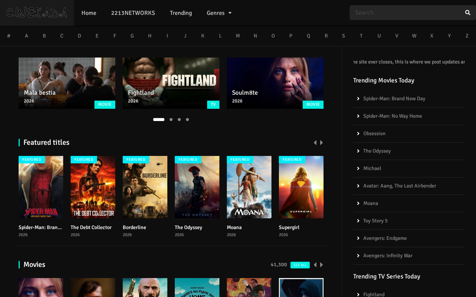Image resolution: width=476 pixels, height=297 pixels.
Task: Open the Mala bestia slider card
Action: click(67, 83)
